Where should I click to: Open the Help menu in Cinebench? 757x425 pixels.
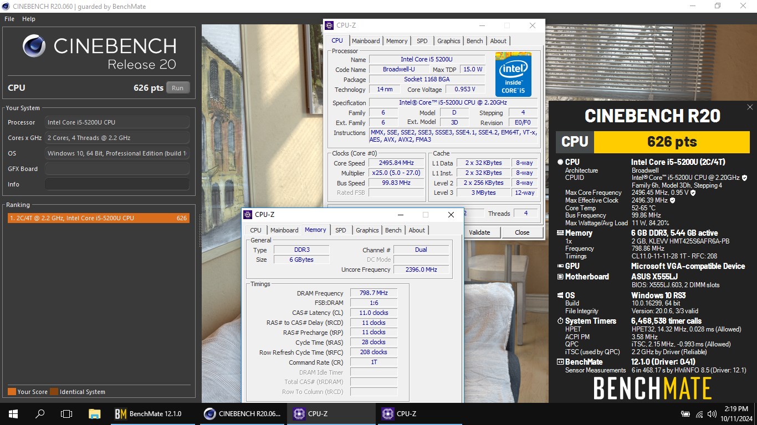click(x=29, y=19)
